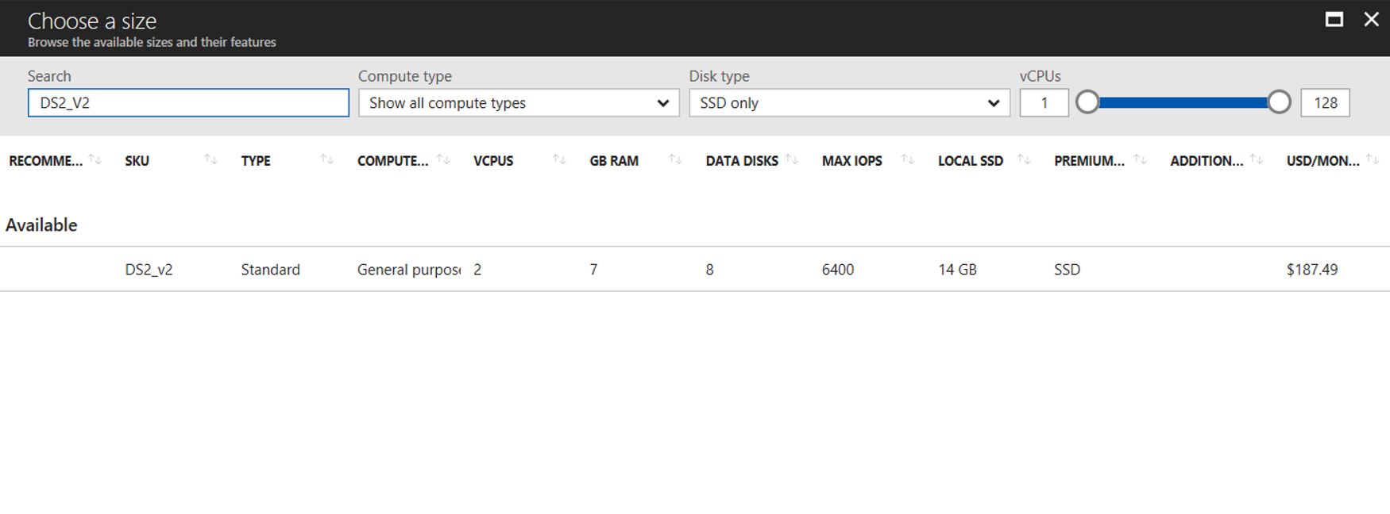This screenshot has height=514, width=1390.
Task: Click the right vCPUs slider handle
Action: (x=1279, y=102)
